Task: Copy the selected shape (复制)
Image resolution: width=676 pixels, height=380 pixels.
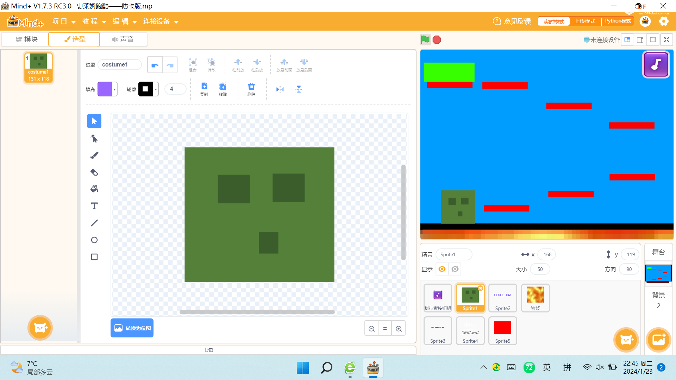Action: [x=204, y=89]
